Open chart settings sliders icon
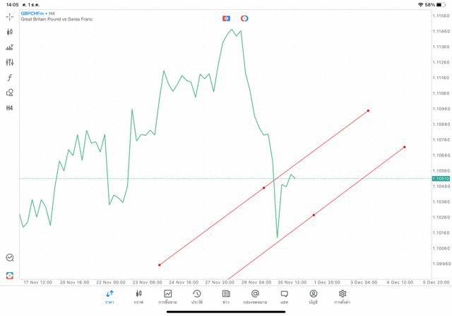 (10, 62)
